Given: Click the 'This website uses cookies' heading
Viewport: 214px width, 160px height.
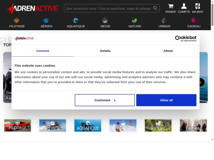Looking at the screenshot, I should [35, 65].
